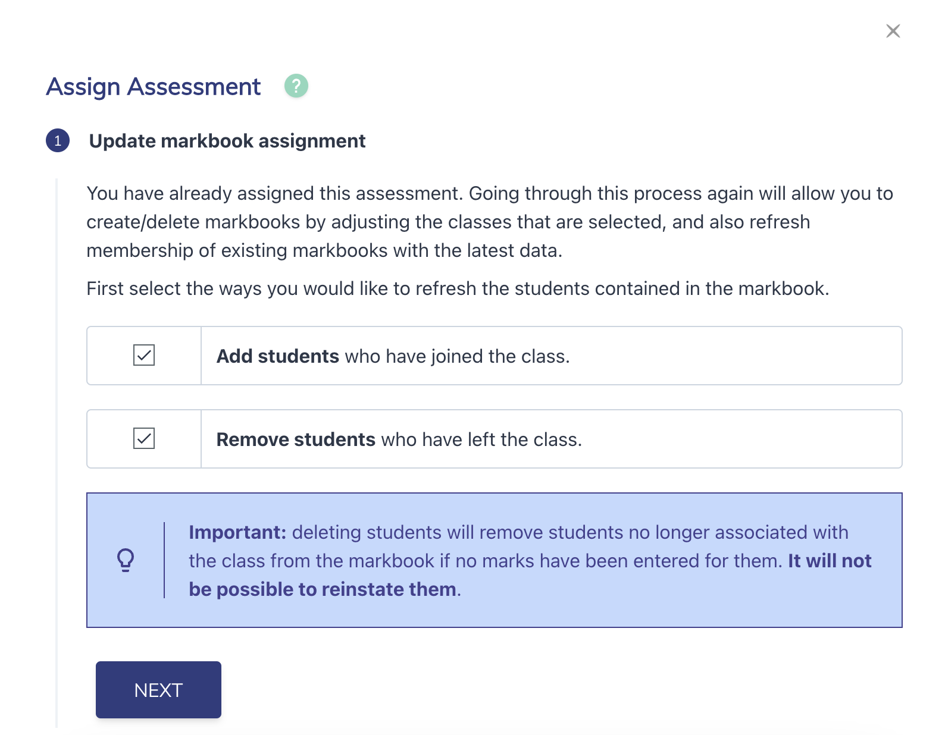The image size is (945, 735).
Task: Click the NEXT button
Action: pos(158,690)
